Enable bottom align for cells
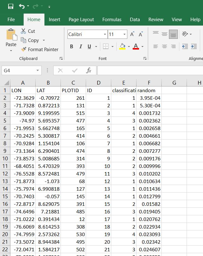The height and width of the screenshot is (256, 203). [173, 34]
